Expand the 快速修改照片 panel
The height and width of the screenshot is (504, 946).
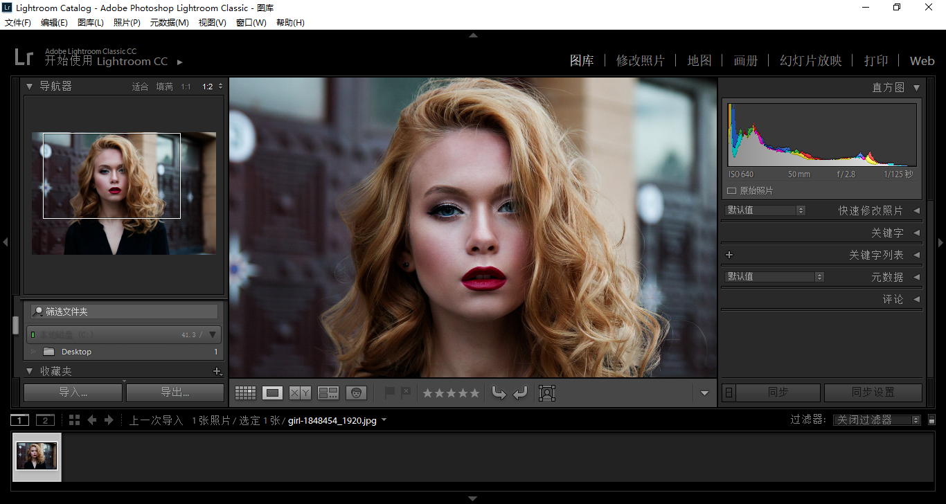[916, 210]
